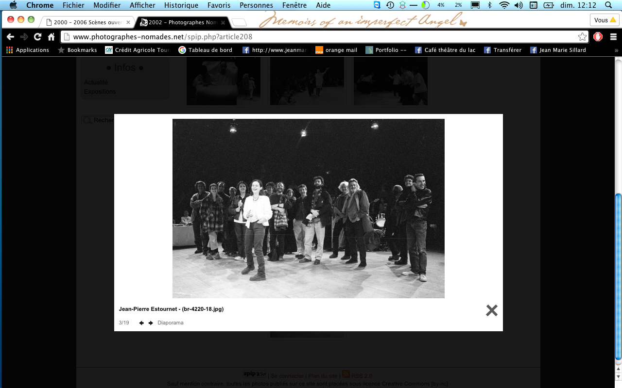Click the scrollbar down arrow
This screenshot has height=388, width=622.
tap(618, 376)
